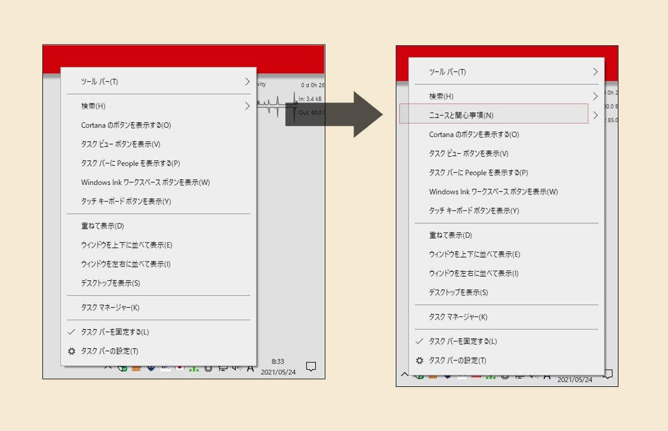Expand ニュースと関心事項(N) submenu in right menu

point(507,115)
